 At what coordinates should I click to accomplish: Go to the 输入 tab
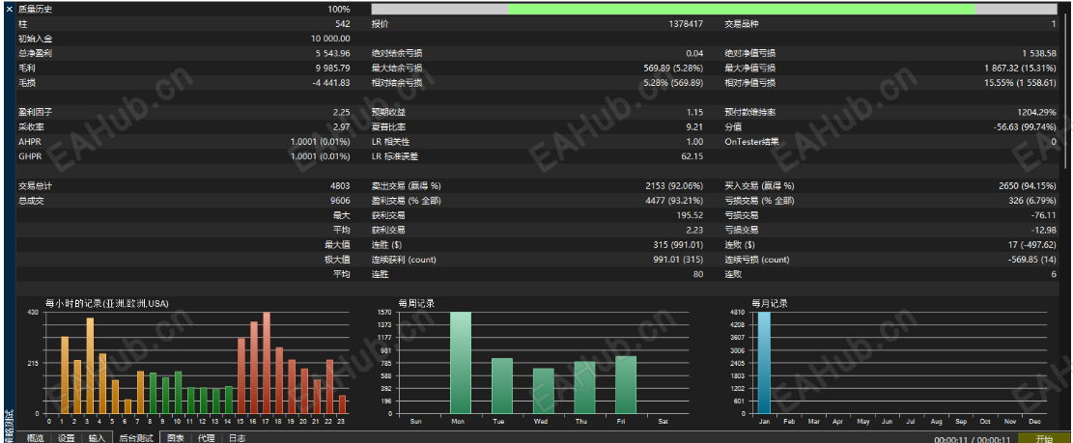(x=97, y=437)
